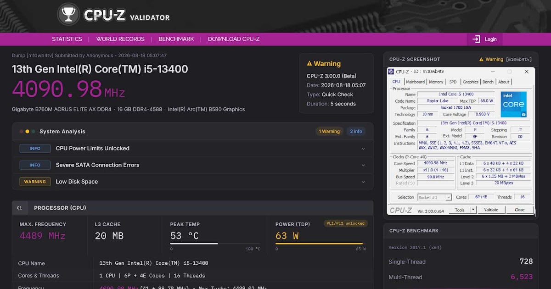
Task: Click INFO tag beside CPU Power Limits Unlocked
Action: [x=35, y=149]
